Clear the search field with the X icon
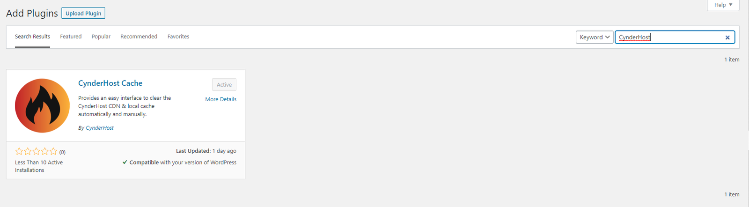This screenshot has width=749, height=207. pyautogui.click(x=727, y=37)
